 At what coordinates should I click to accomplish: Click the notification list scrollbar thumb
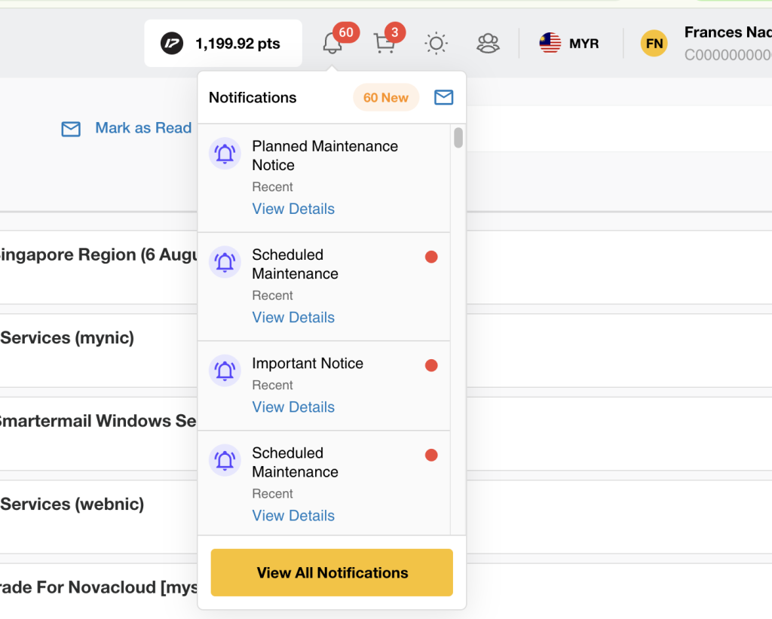458,138
